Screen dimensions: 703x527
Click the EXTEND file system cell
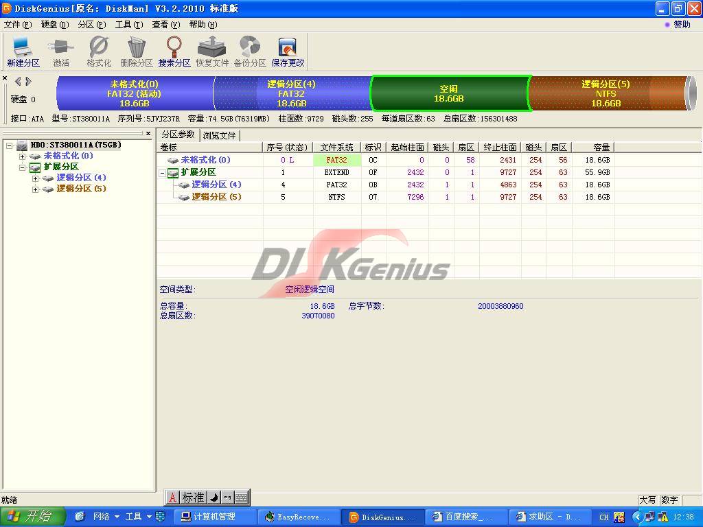pyautogui.click(x=336, y=172)
